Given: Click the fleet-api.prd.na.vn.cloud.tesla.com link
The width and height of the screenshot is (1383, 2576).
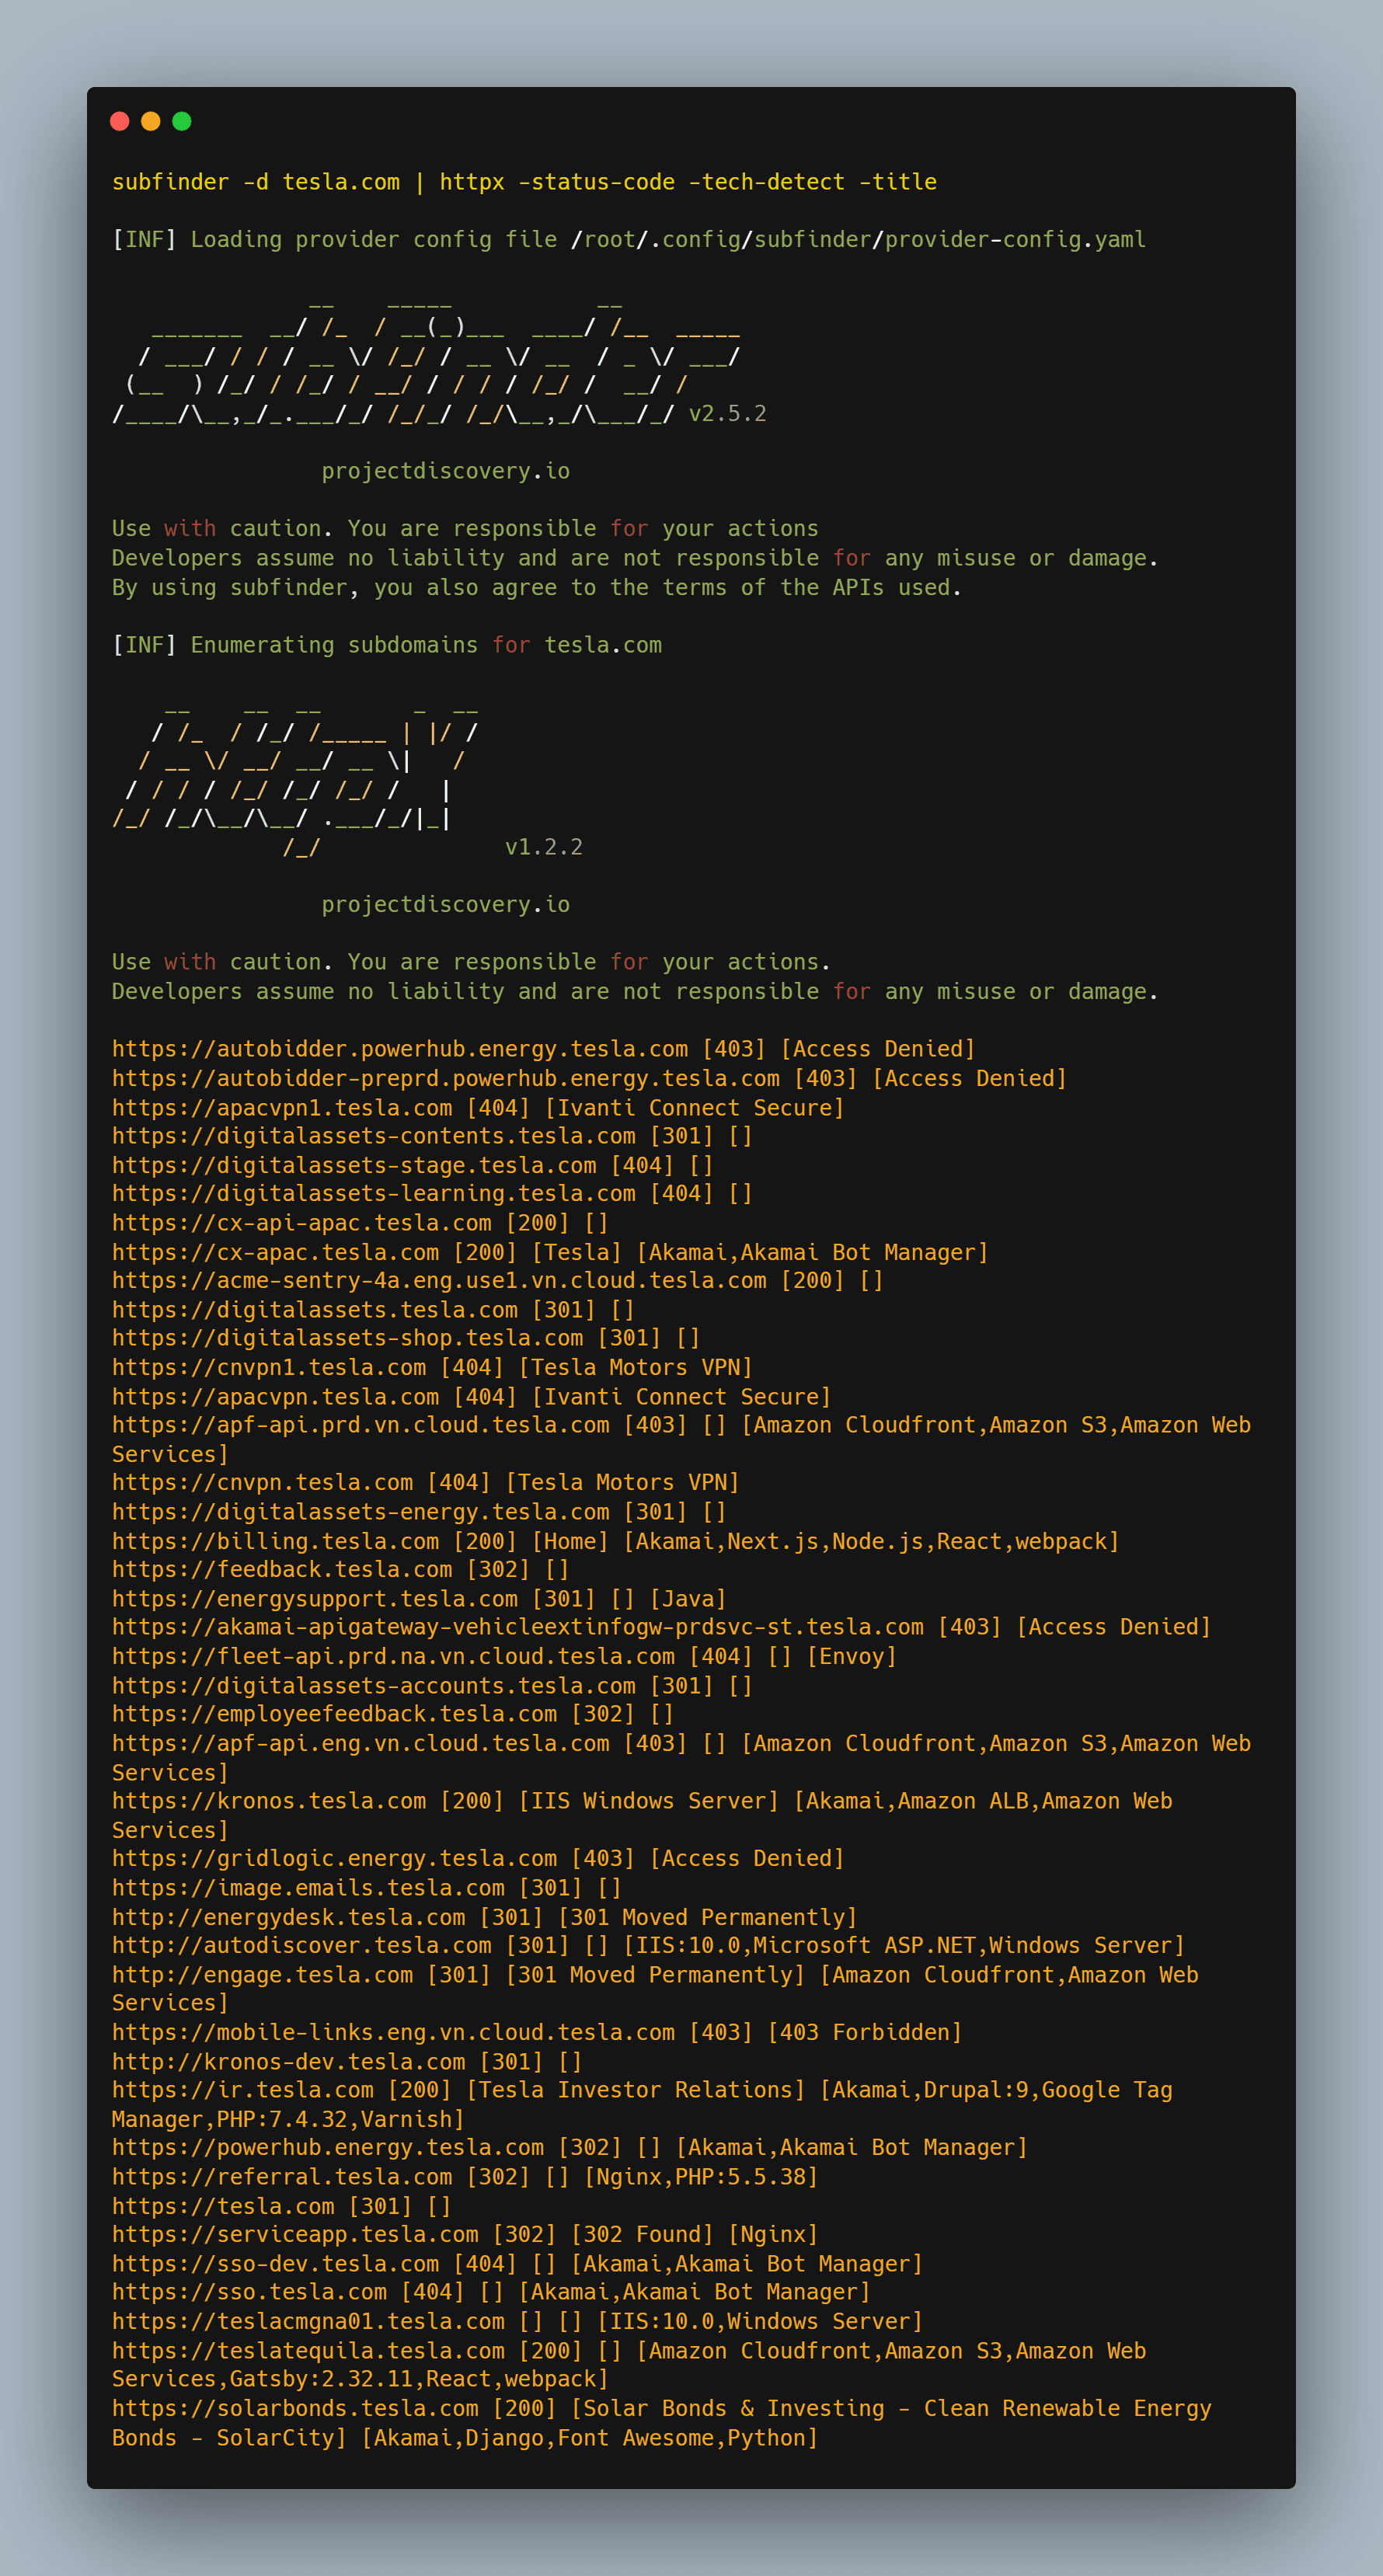Looking at the screenshot, I should click(x=393, y=1657).
